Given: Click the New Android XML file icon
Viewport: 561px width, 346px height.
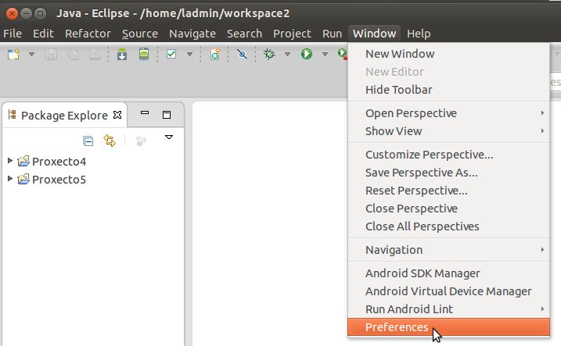Looking at the screenshot, I should (x=215, y=54).
